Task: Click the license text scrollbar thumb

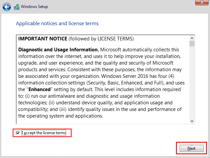Action: (x=192, y=44)
